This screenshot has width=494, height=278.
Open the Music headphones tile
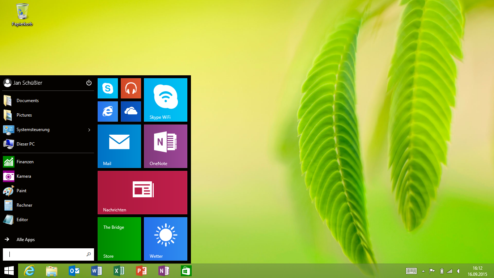click(131, 88)
